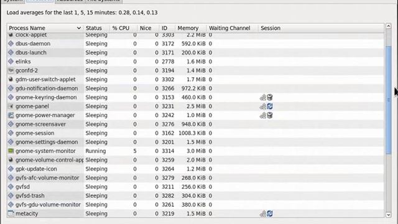Click the dbus-launch process icon
Screen dimensions: 398x224
[x=11, y=52]
